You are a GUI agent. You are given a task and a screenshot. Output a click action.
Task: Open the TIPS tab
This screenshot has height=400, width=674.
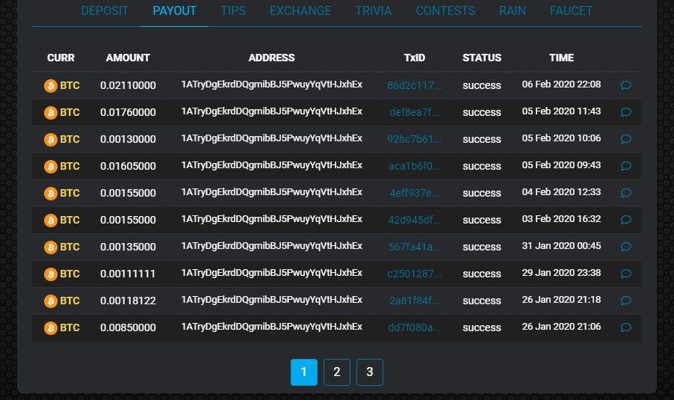pyautogui.click(x=233, y=11)
